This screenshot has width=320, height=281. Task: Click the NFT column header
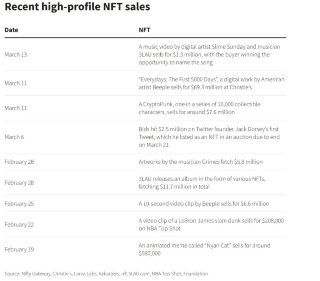[144, 30]
